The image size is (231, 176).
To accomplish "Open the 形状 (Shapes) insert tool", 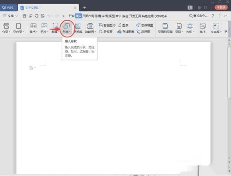I will tap(67, 28).
